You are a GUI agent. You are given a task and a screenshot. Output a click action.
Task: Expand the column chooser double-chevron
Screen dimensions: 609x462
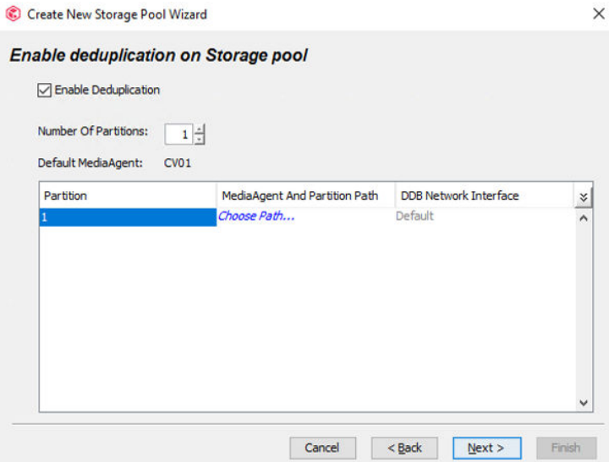583,196
